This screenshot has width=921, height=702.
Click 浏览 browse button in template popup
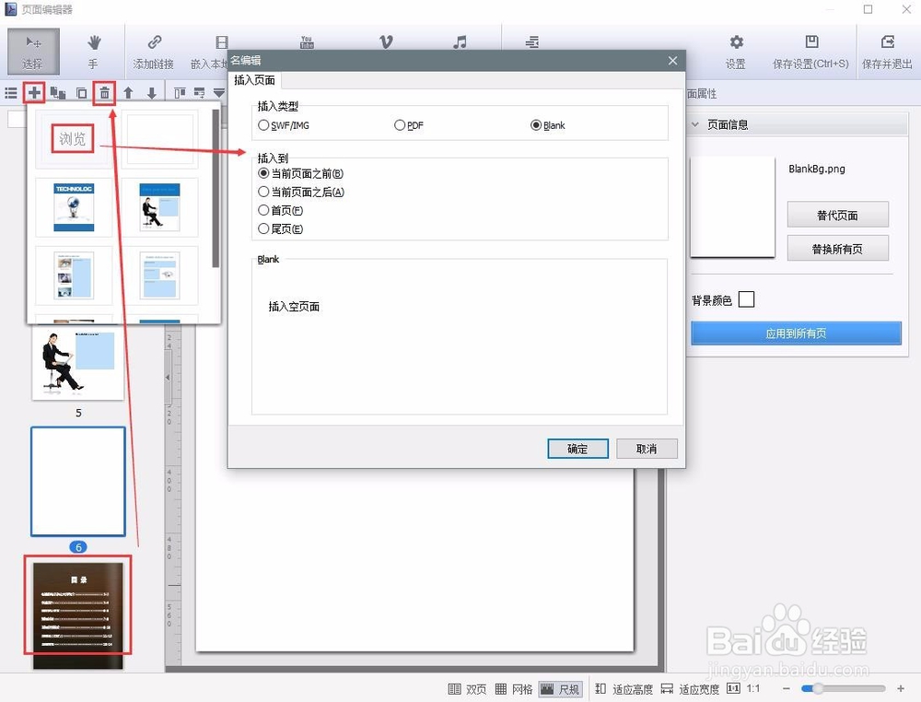[72, 138]
